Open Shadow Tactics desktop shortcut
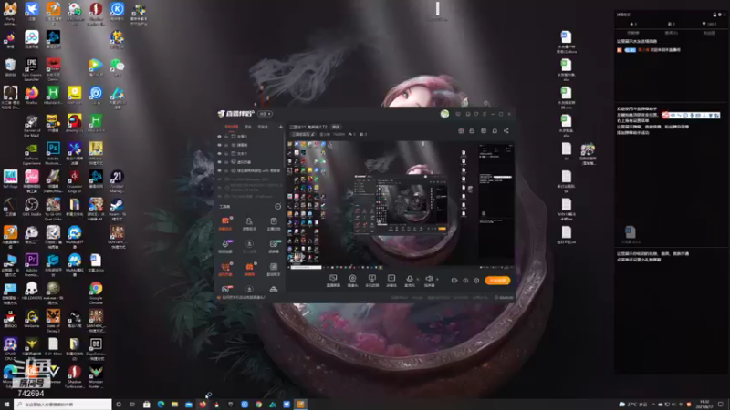Viewport: 730px width, 410px height. 74,376
